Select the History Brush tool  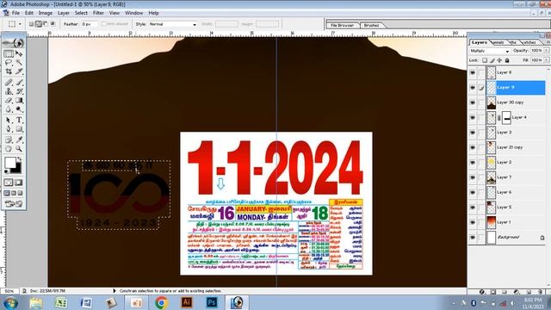click(19, 91)
